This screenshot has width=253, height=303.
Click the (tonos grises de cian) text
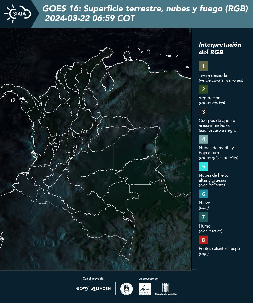click(x=218, y=158)
